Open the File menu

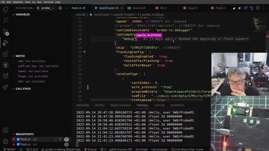point(3,2)
